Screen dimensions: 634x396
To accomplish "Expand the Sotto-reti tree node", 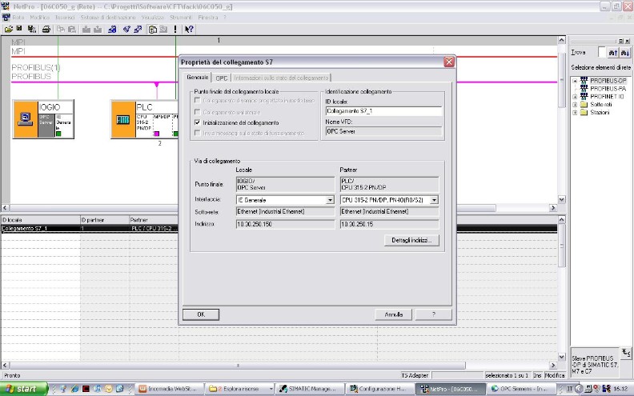I will [x=575, y=105].
